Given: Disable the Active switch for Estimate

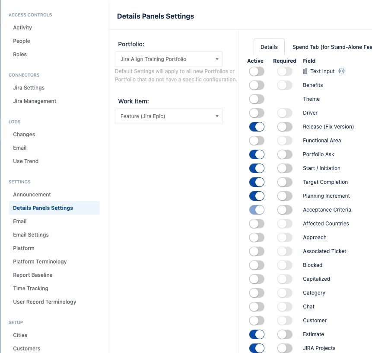Looking at the screenshot, I should [x=257, y=334].
